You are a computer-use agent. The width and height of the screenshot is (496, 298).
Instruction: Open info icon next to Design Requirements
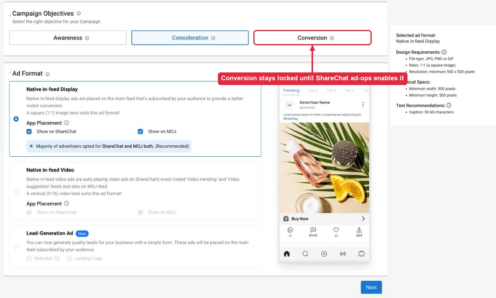point(444,52)
